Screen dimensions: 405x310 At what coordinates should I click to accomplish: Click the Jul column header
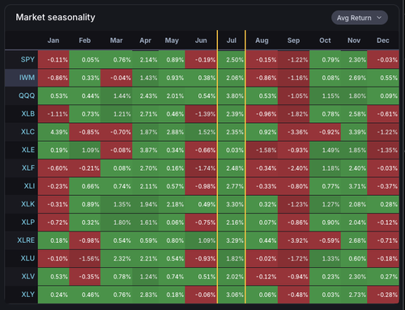[232, 40]
